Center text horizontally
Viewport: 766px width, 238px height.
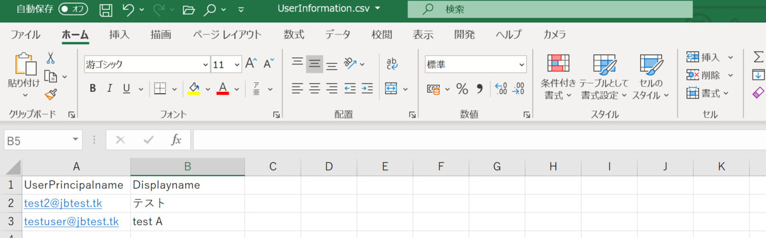click(315, 88)
